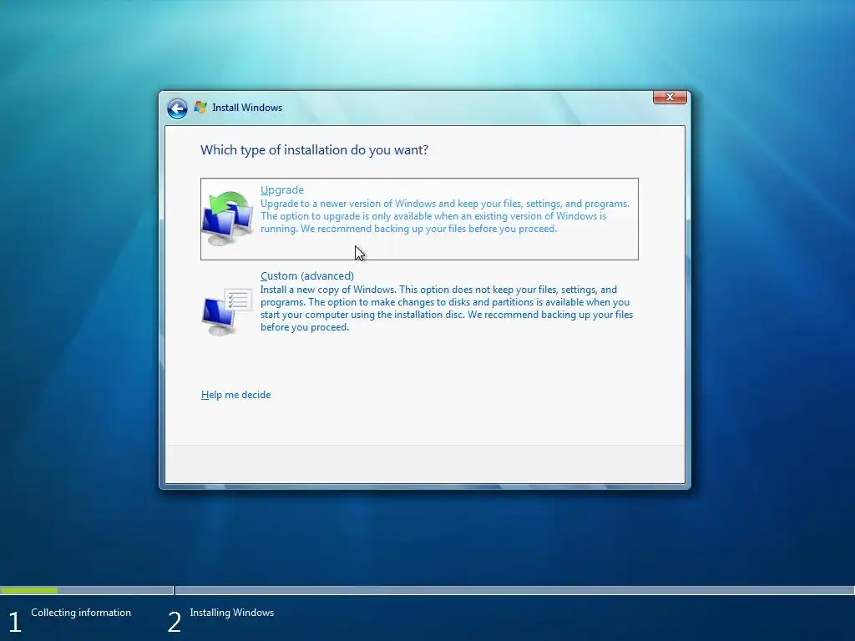Open the Help me decide link
This screenshot has width=855, height=641.
click(235, 395)
